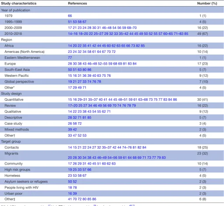Select the 'People living with HIV' row label
224x206 pixels.
(21, 188)
